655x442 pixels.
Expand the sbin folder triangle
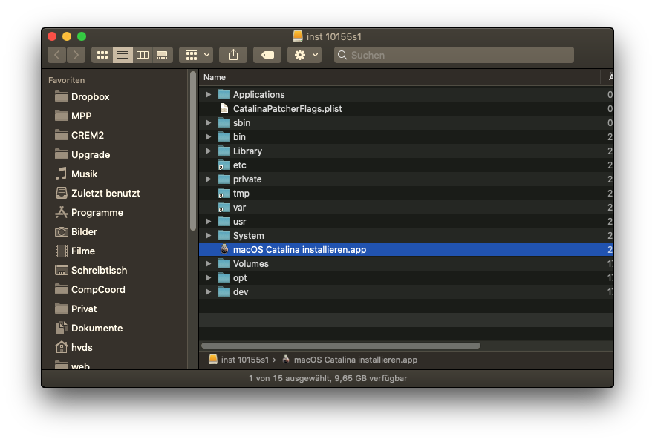tap(208, 123)
